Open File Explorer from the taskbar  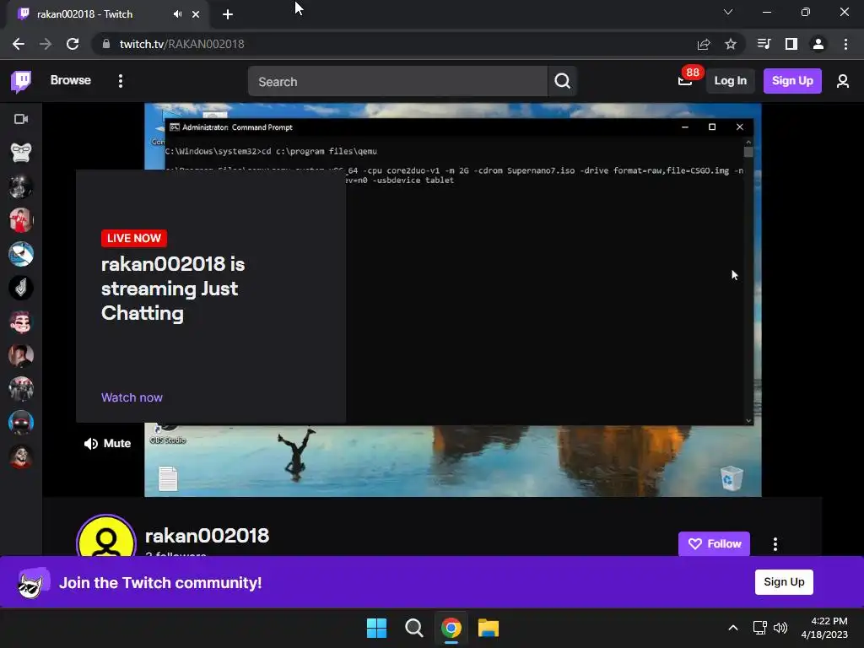pos(489,628)
